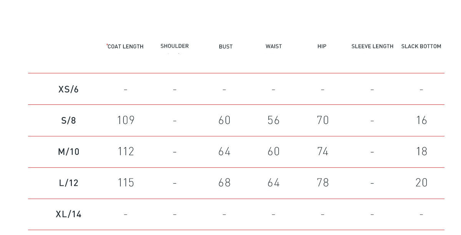Image resolution: width=461 pixels, height=235 pixels.
Task: Select the HIP column header
Action: pyautogui.click(x=322, y=46)
